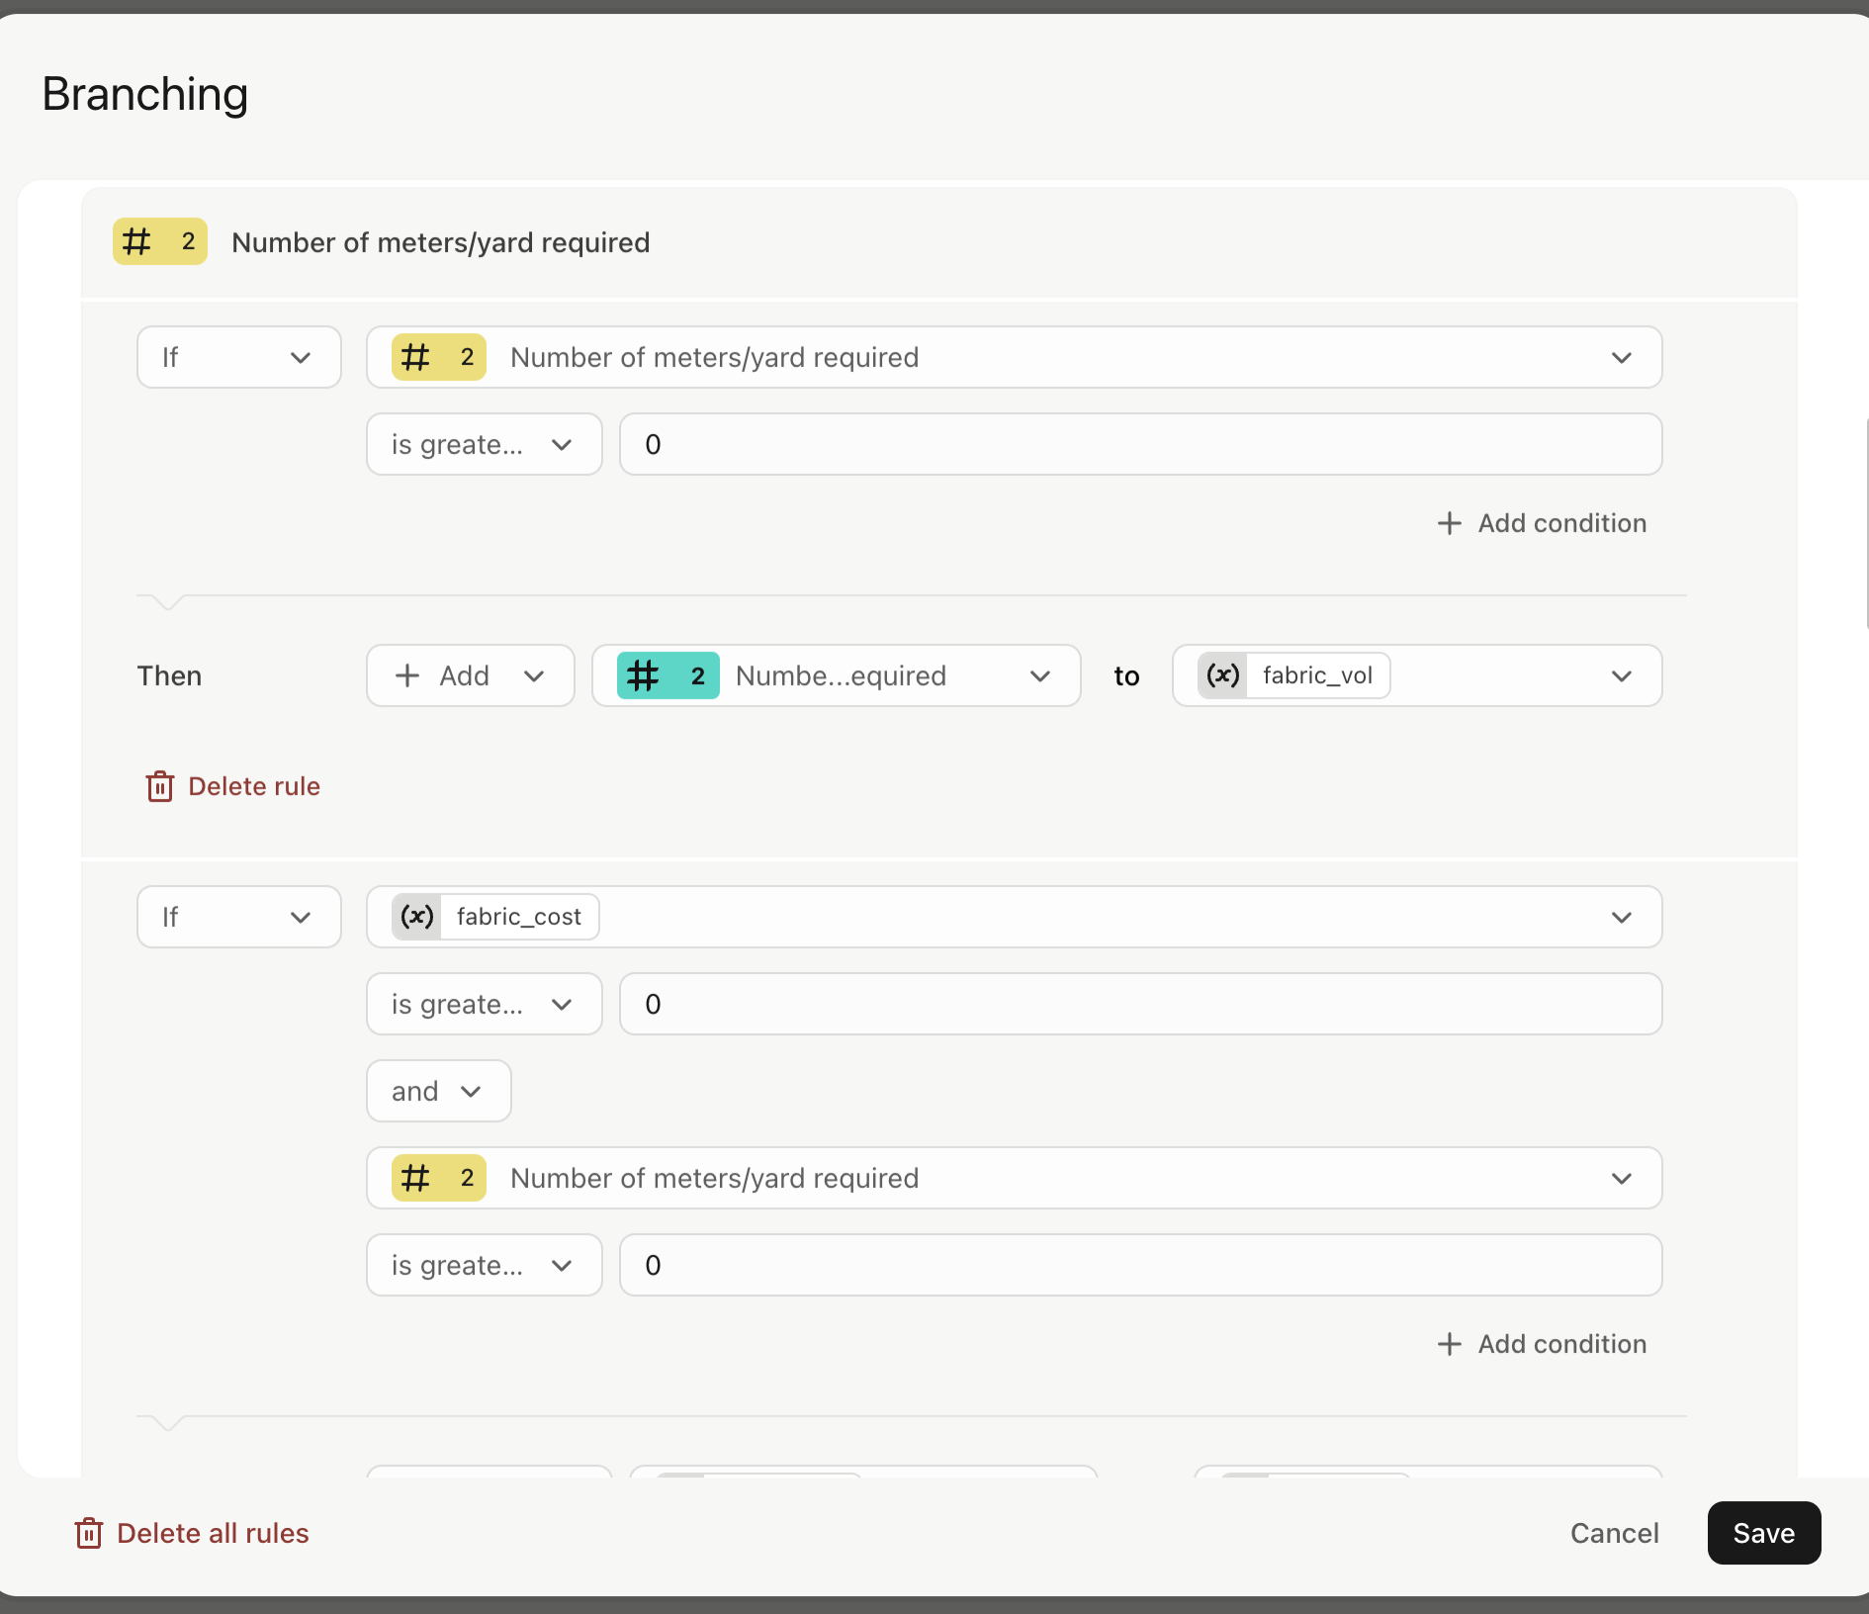This screenshot has width=1869, height=1614.
Task: Open the second rule's If dropdown
Action: point(239,917)
